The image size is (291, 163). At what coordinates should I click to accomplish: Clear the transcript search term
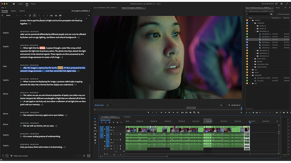coord(17,16)
